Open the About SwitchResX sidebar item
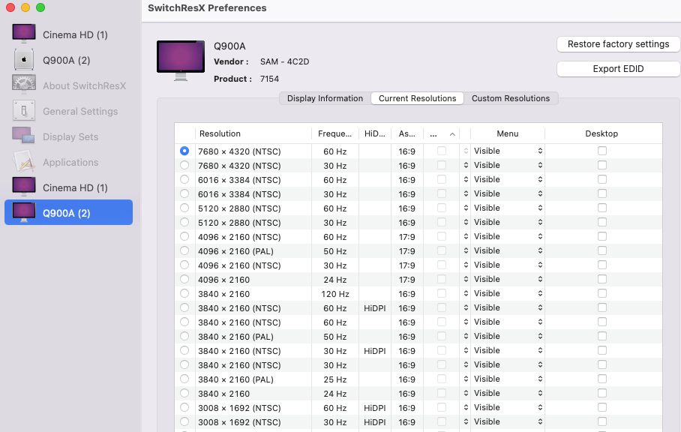The height and width of the screenshot is (432, 681). pos(70,85)
